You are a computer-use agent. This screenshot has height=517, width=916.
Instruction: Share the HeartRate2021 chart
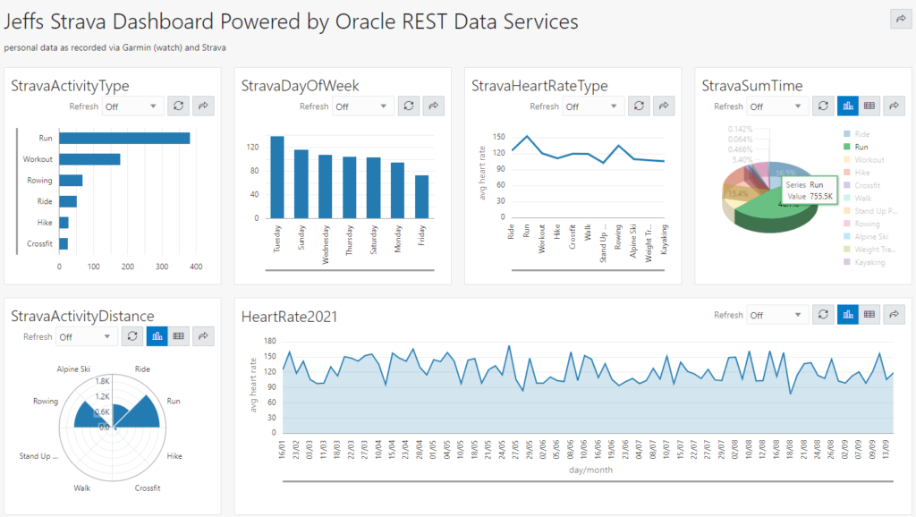[x=894, y=314]
